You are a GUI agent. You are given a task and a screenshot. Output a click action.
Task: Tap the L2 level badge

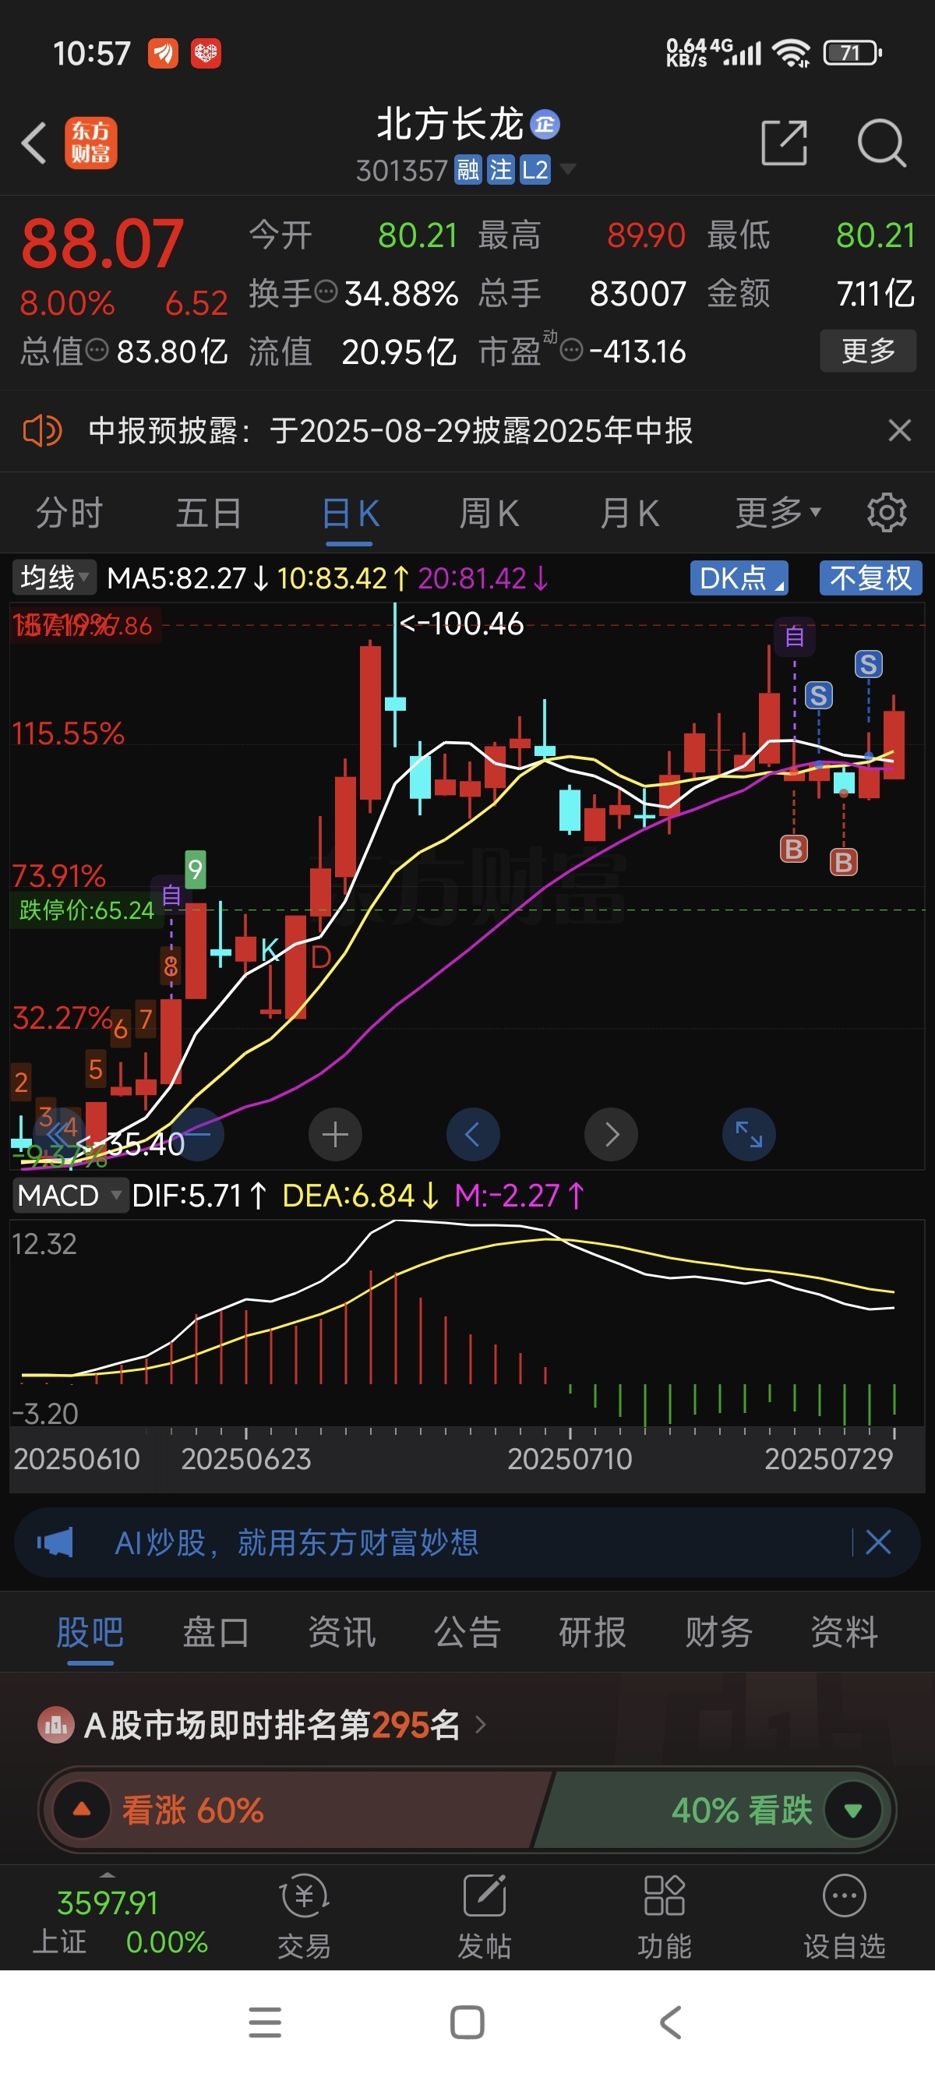tap(535, 170)
